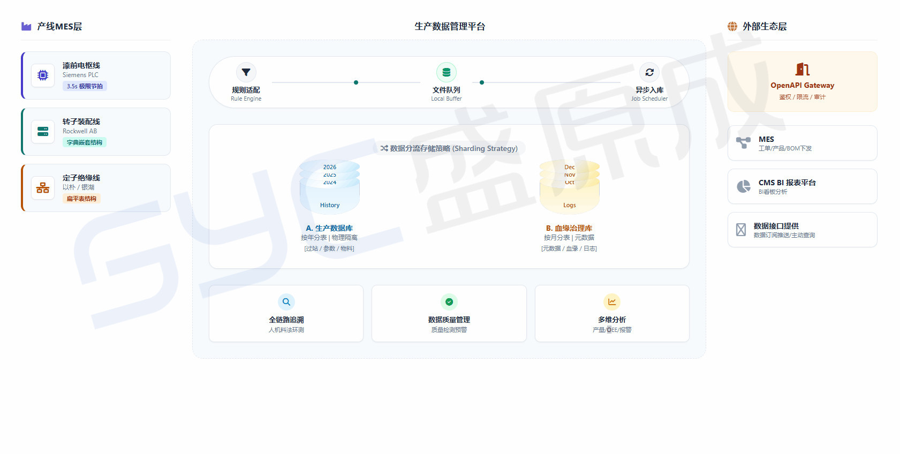Click the line chart icon for 多维分析

point(611,302)
